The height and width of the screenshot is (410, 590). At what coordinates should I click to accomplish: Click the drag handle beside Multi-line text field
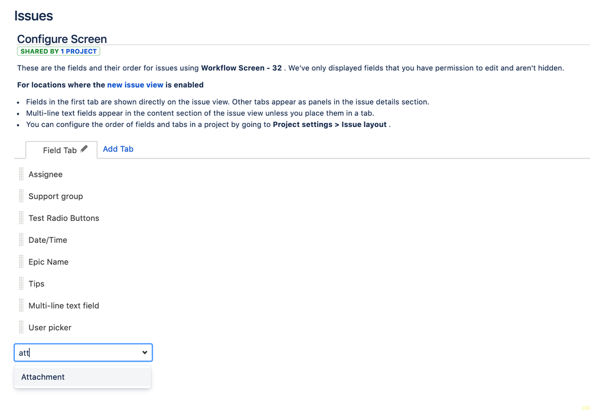point(21,305)
